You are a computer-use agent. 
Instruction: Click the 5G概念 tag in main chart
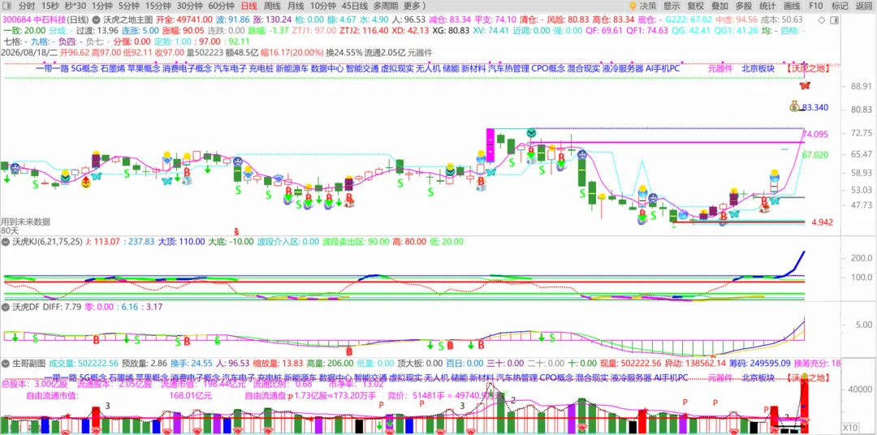84,69
